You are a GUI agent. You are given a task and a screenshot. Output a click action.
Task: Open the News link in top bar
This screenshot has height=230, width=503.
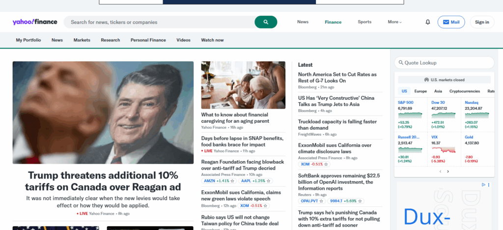click(x=303, y=22)
